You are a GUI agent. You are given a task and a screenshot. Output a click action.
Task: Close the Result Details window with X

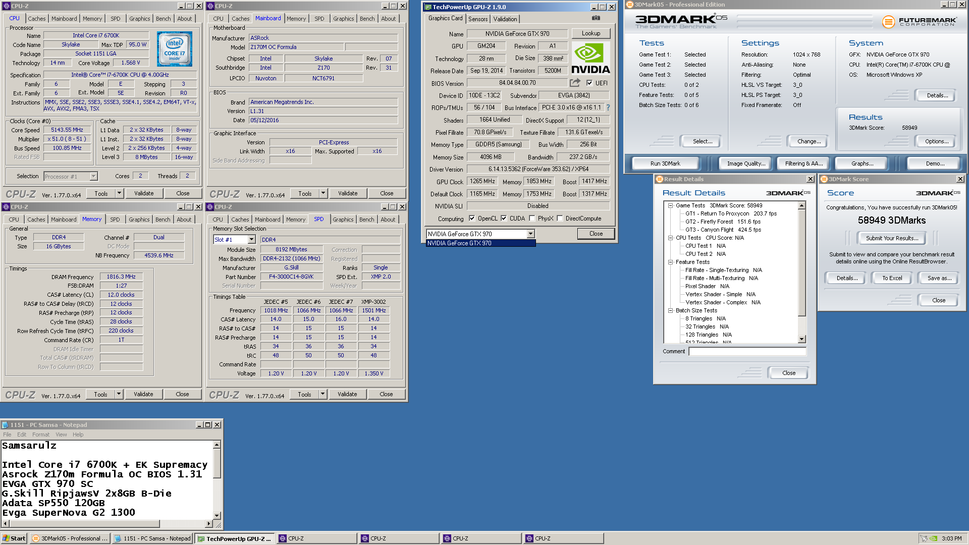[811, 179]
